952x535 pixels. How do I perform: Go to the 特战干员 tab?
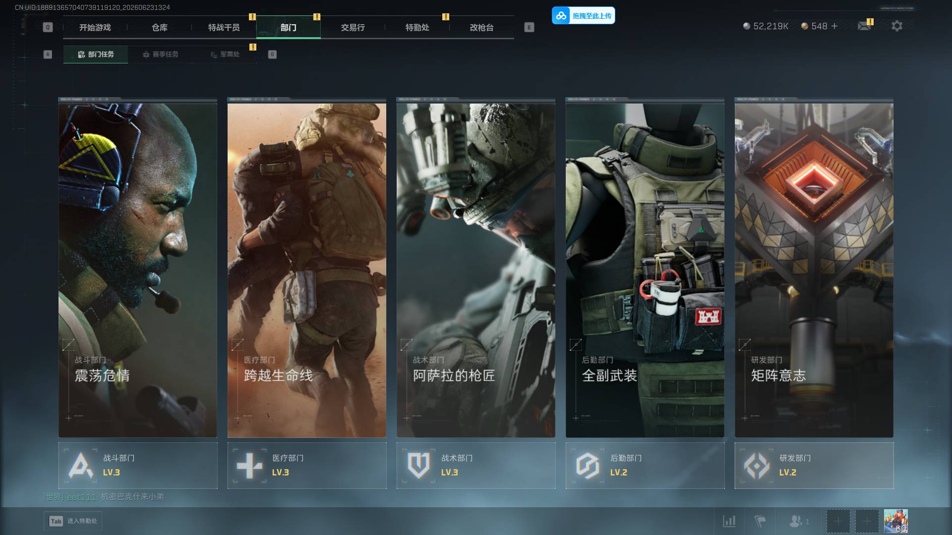point(224,27)
